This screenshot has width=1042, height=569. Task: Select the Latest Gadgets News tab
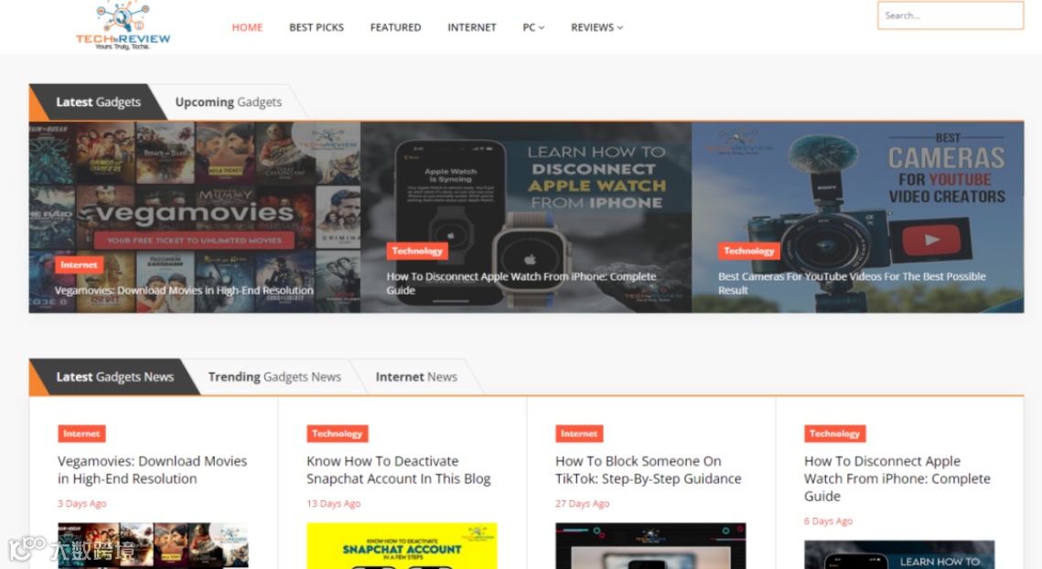114,377
